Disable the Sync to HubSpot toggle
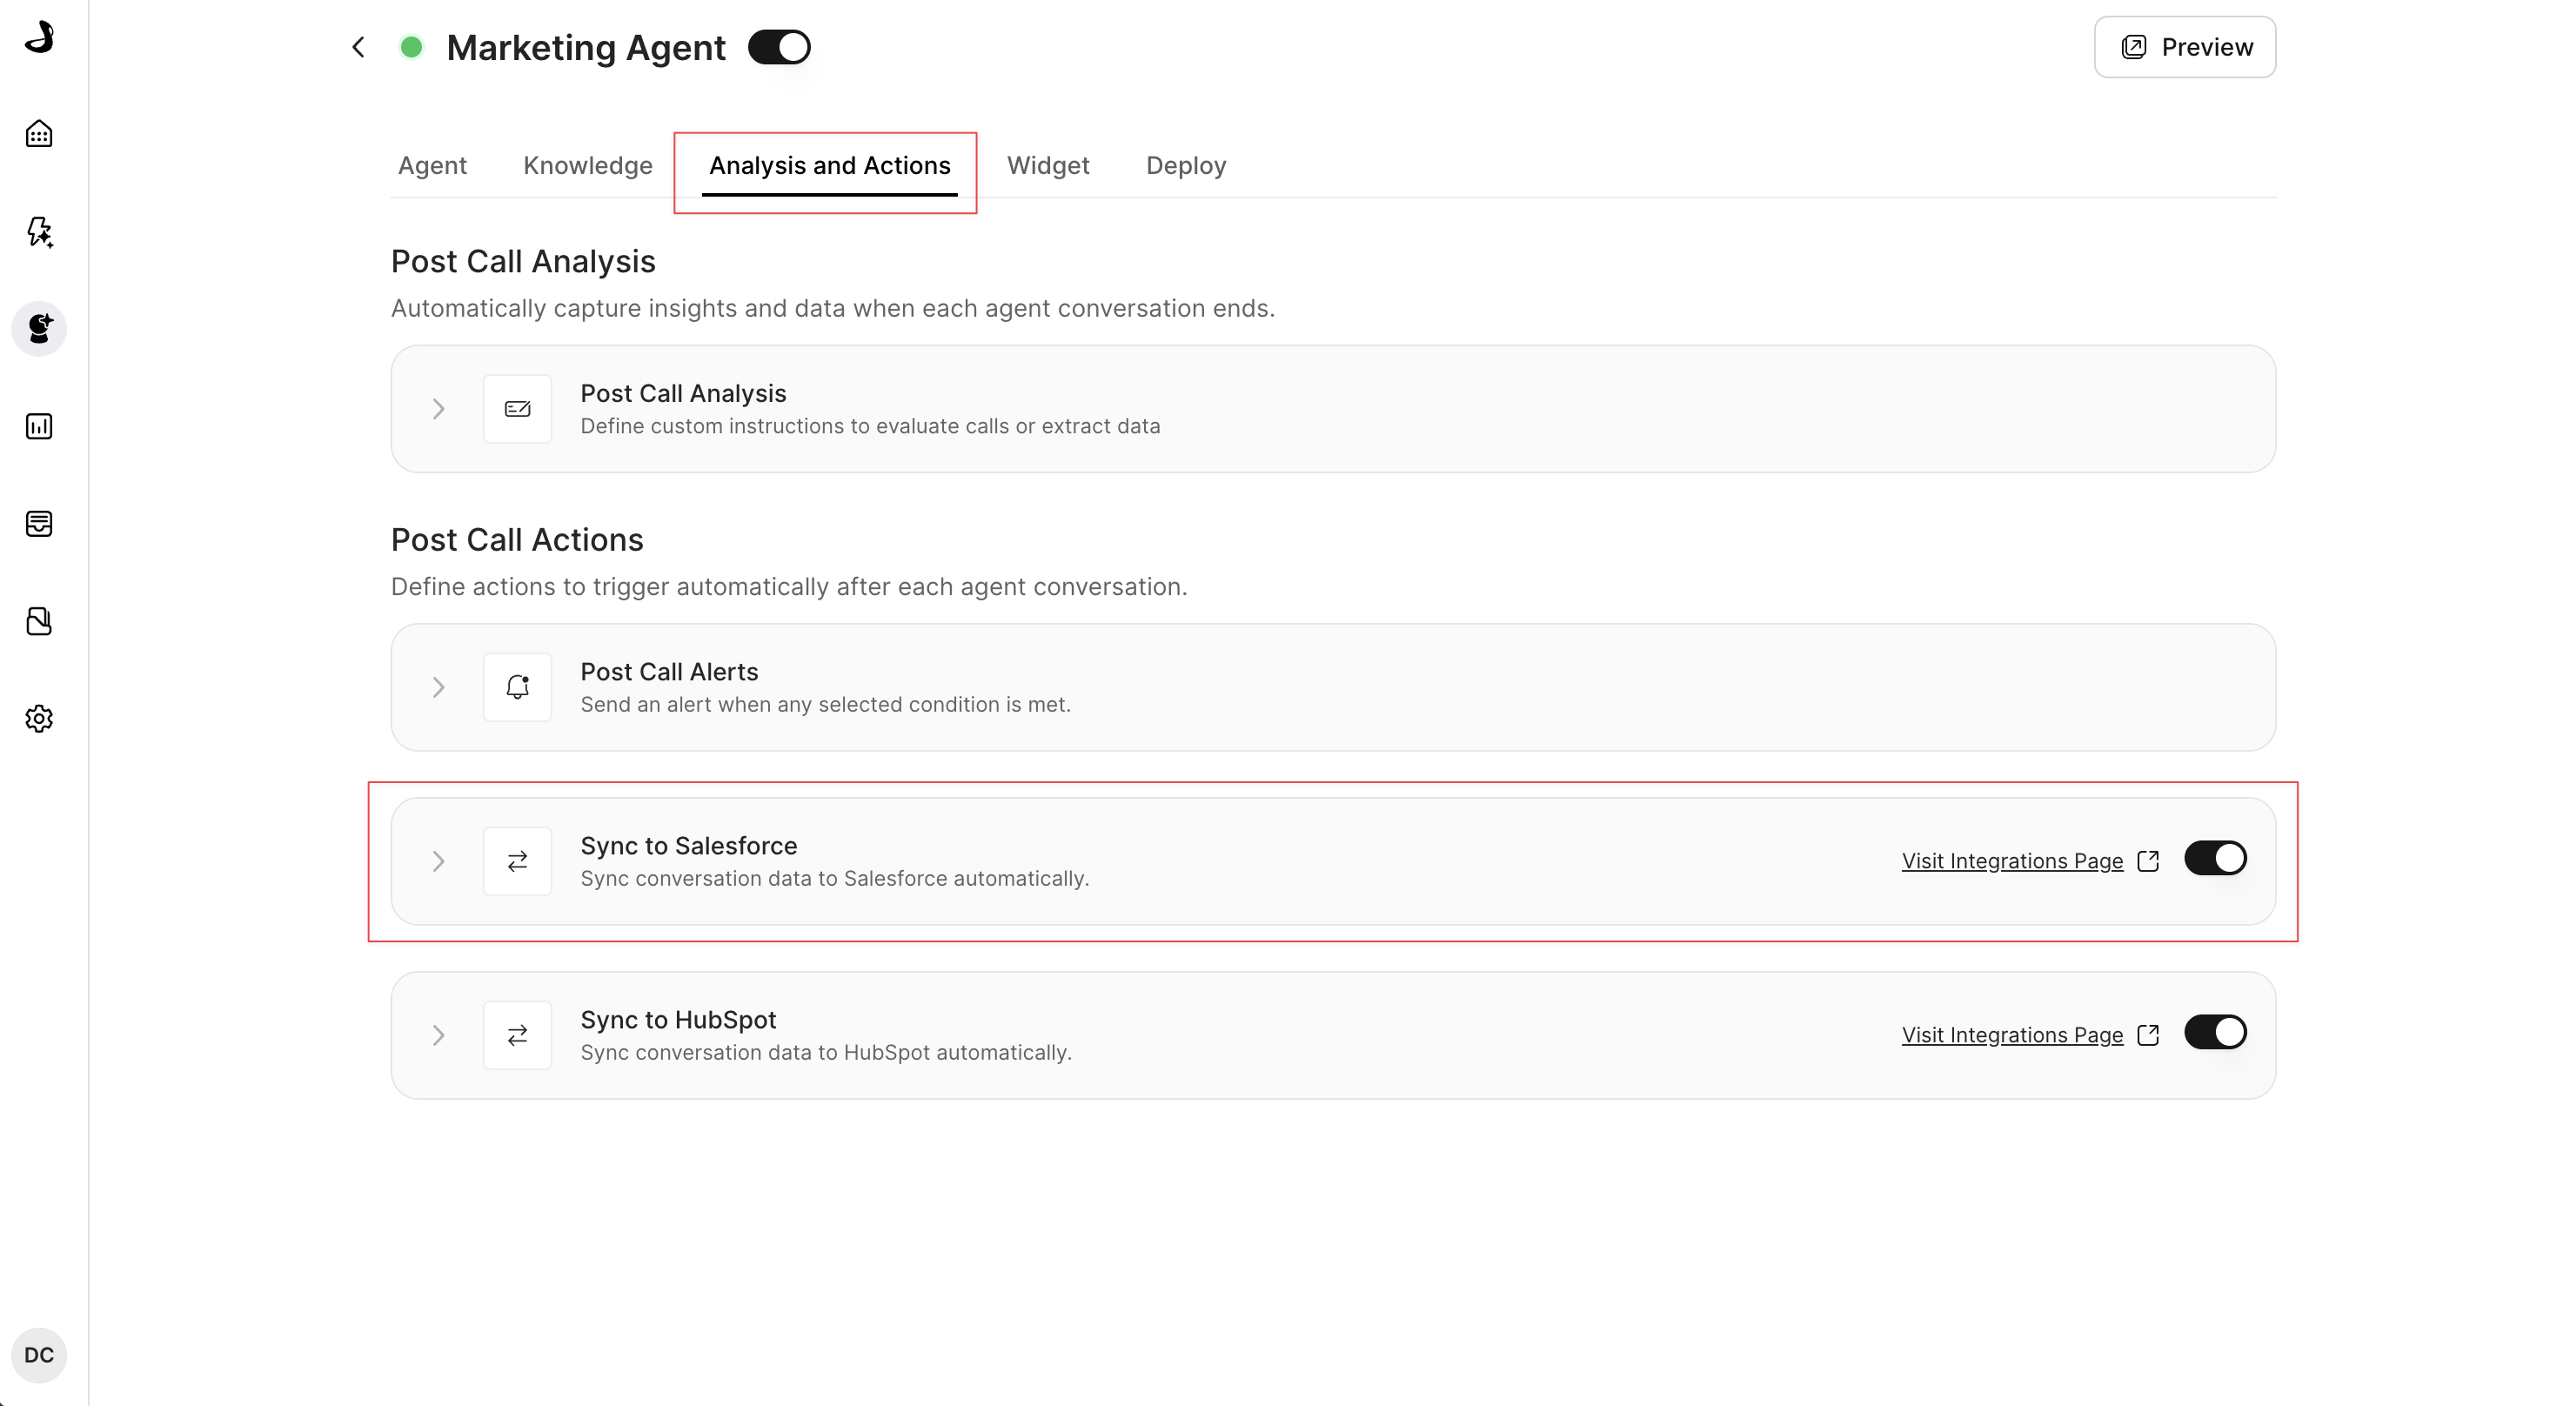2570x1406 pixels. pos(2215,1032)
